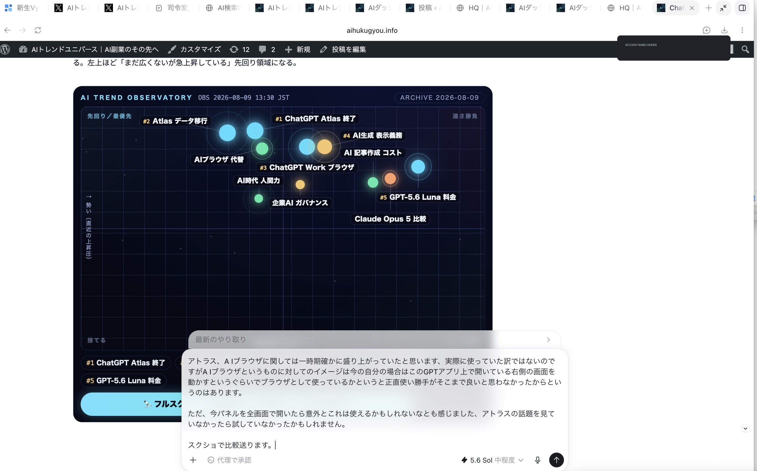Click the circled plus icon in toolbar

pyautogui.click(x=706, y=30)
